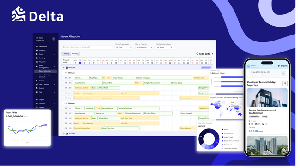Click the Payment card icon in the sidebar
300x168 pixels.
pyautogui.click(x=37, y=62)
